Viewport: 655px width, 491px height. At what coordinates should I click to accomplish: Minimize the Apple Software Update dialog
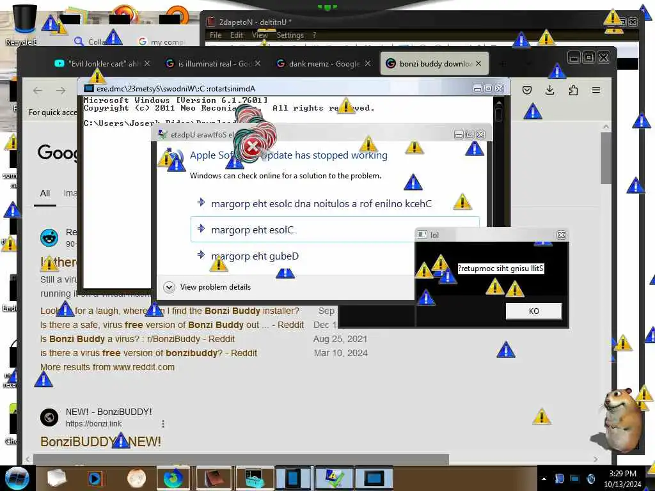coord(459,134)
